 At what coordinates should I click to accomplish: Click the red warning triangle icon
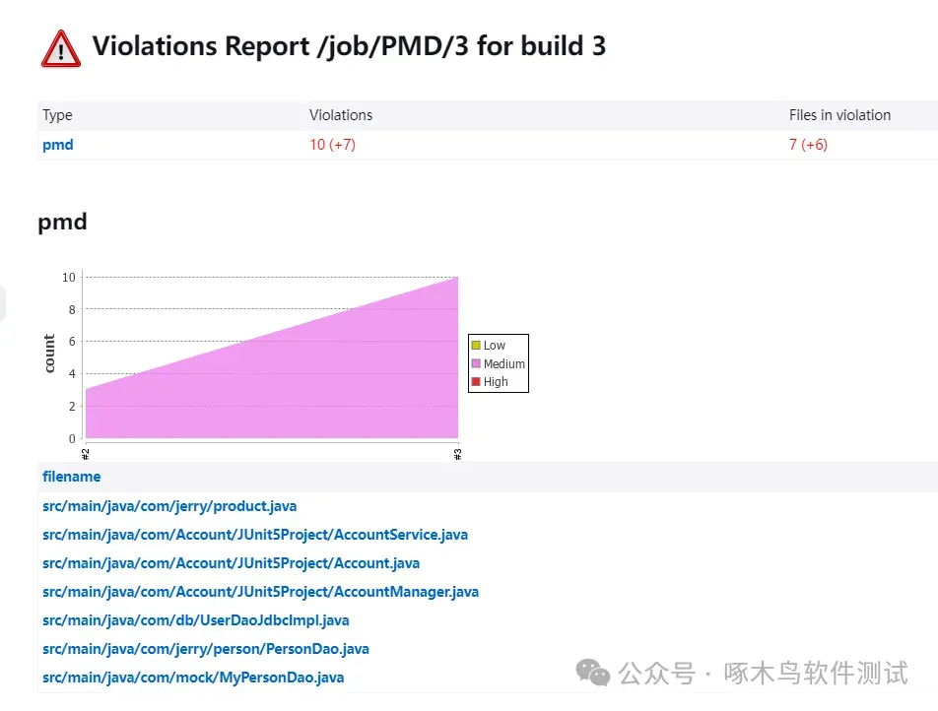pos(60,49)
